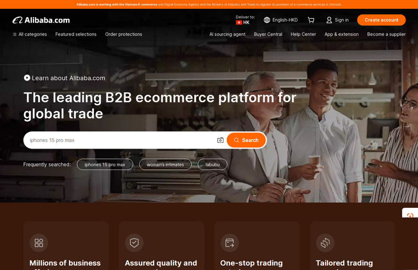Open Help Center menu
The image size is (418, 270).
303,34
